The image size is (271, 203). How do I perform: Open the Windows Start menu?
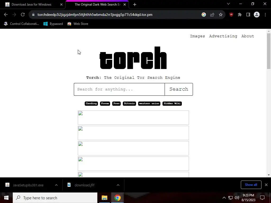coord(6,198)
